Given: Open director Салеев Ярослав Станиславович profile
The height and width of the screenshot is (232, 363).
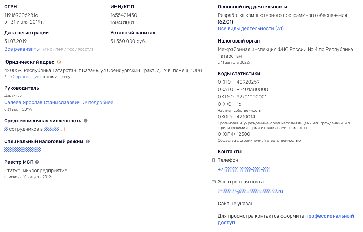Looking at the screenshot, I should pos(42,102).
